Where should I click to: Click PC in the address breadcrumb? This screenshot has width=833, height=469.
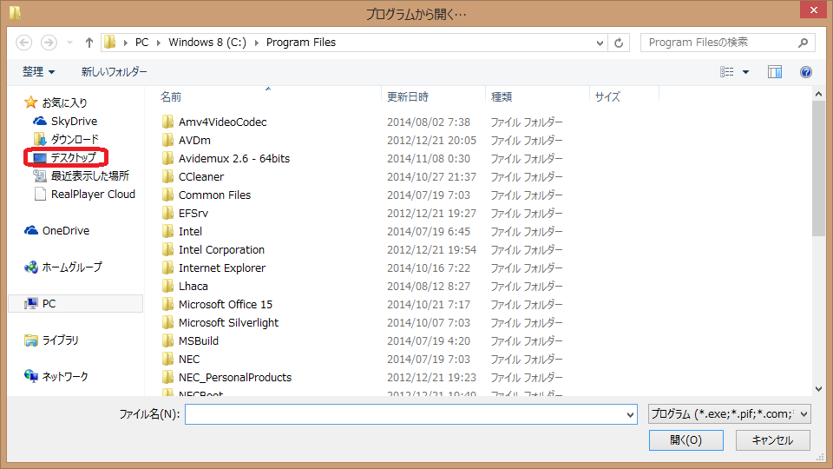[141, 43]
